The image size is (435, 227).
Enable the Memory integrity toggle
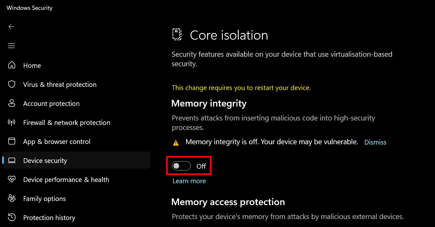[x=181, y=165]
